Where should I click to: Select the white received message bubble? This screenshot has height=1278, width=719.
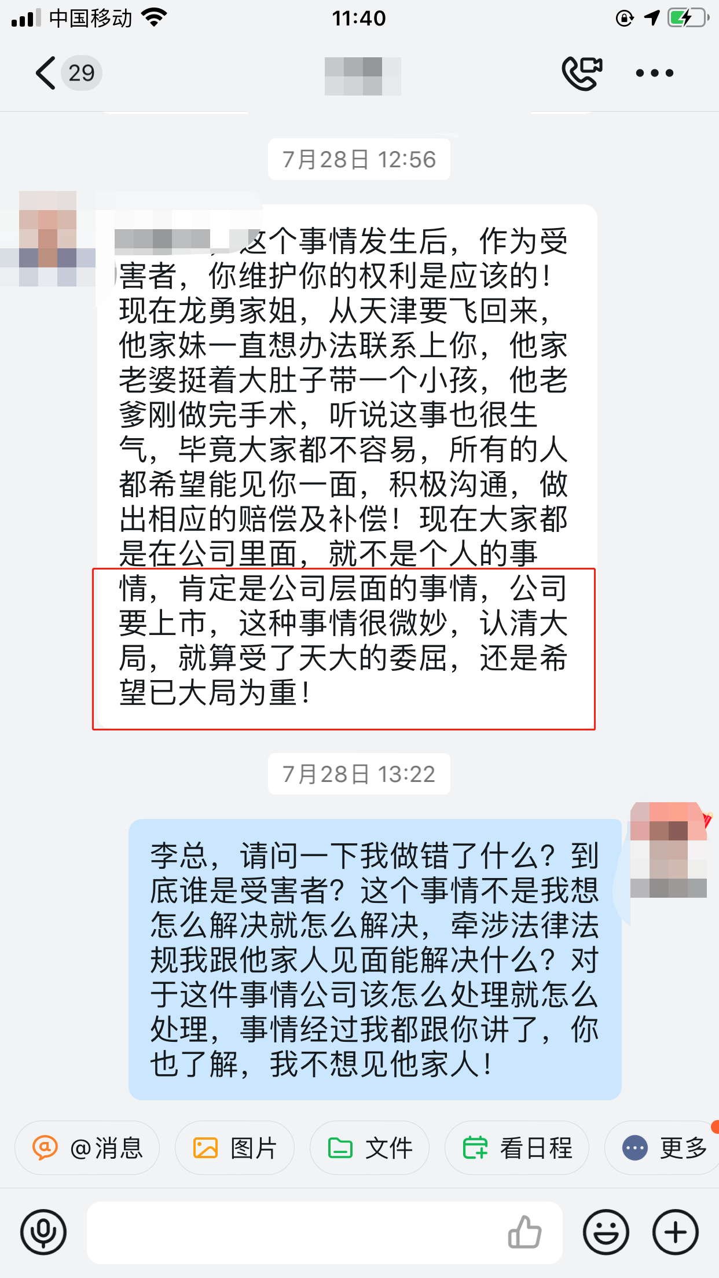(347, 467)
